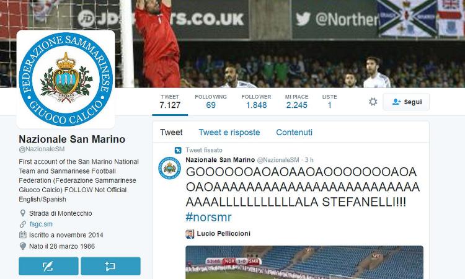Visit the fsgc.sm website link

pos(41,224)
